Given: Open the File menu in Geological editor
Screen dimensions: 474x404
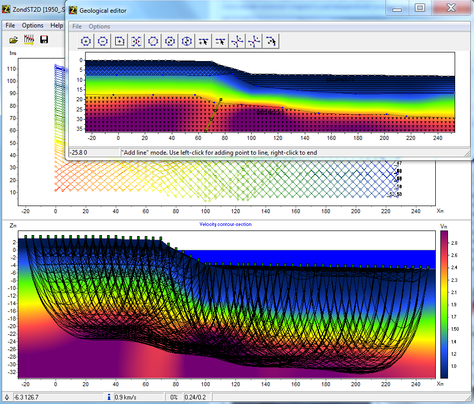Looking at the screenshot, I should click(77, 26).
